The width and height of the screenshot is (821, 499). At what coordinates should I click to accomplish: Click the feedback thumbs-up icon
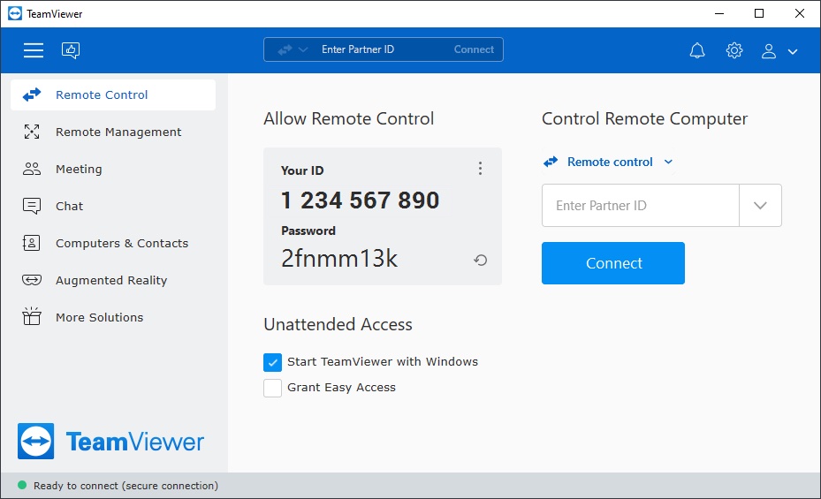[x=71, y=50]
